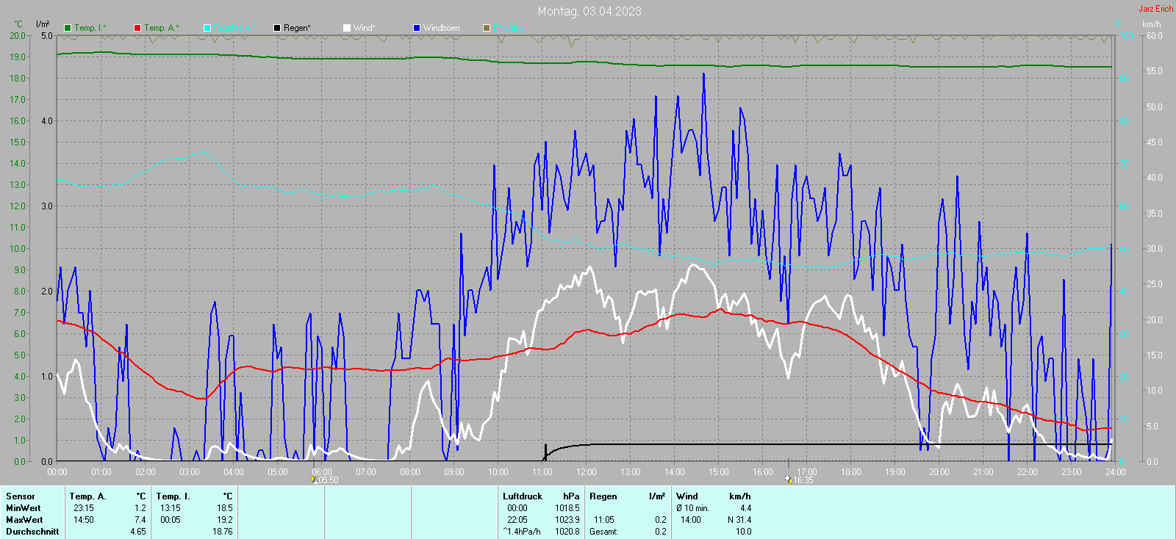Click the 'Temp. I.' column header
Screen dimensions: 1176x539
tap(173, 496)
